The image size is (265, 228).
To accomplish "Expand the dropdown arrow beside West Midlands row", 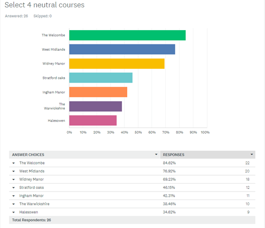I will [14, 171].
